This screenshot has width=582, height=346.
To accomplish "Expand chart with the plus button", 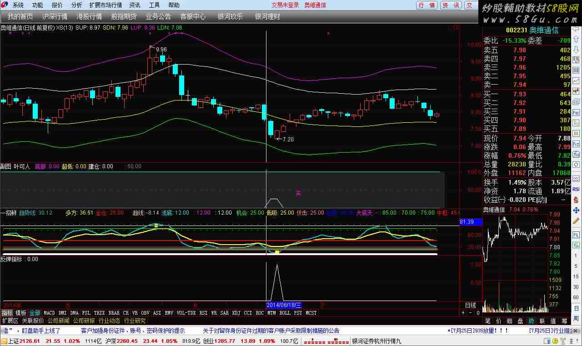I will point(463,313).
